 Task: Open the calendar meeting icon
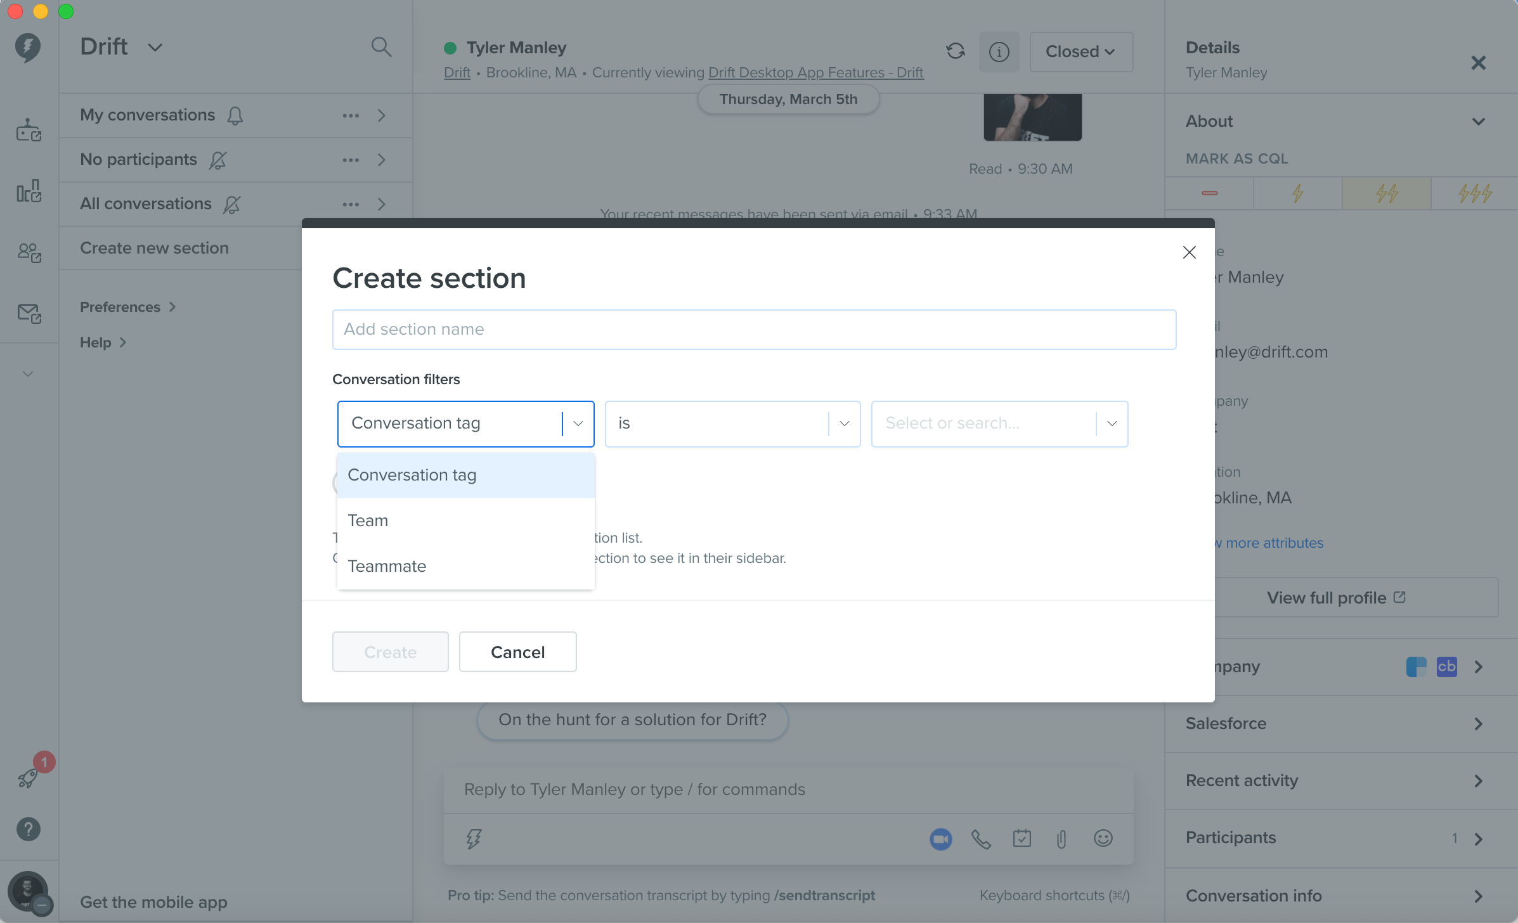click(x=1022, y=838)
